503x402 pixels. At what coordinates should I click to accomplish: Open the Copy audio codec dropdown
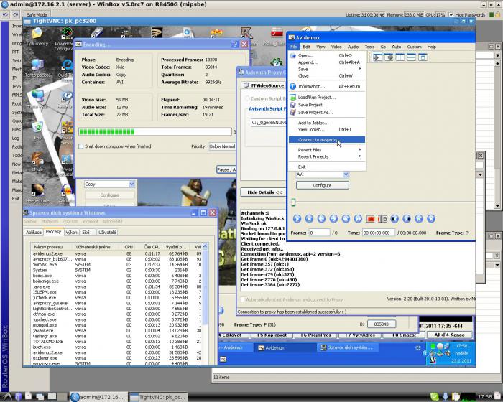click(131, 184)
